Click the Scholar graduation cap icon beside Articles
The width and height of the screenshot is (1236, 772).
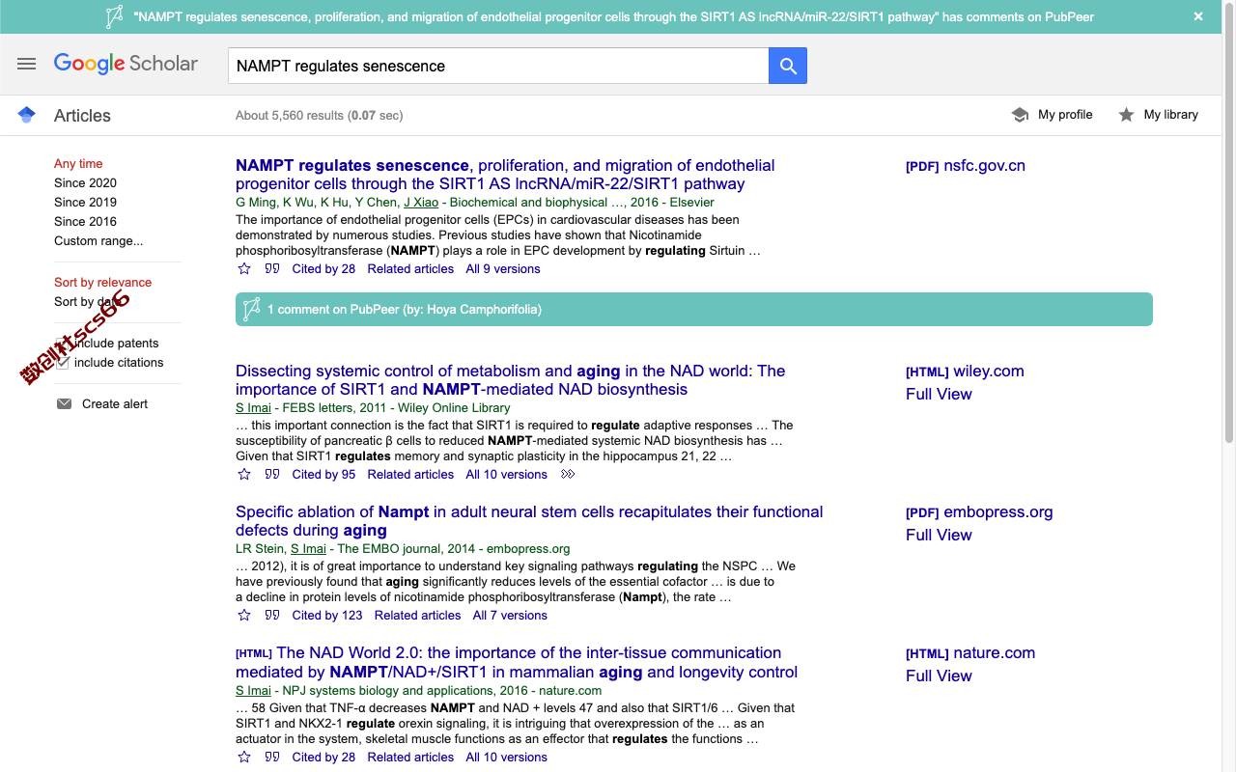(27, 115)
